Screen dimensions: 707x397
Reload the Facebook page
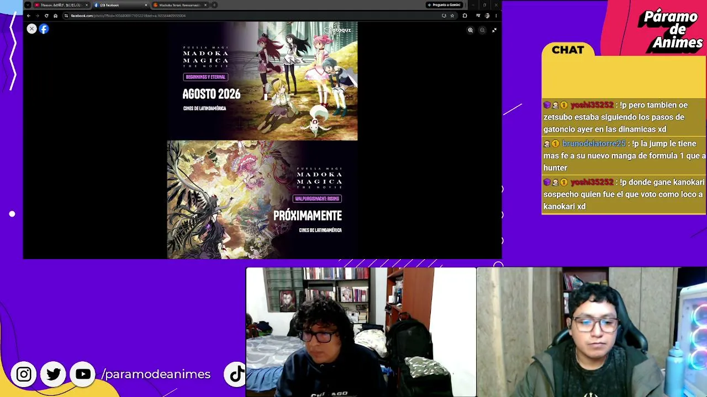point(46,15)
